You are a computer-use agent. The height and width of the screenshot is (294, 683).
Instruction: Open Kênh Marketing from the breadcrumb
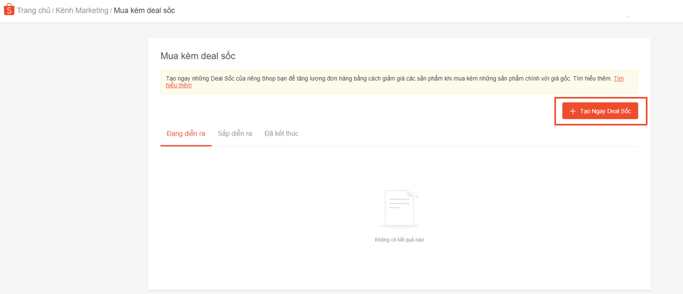point(82,10)
